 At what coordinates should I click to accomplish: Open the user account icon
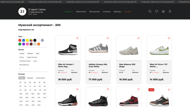[170, 11]
